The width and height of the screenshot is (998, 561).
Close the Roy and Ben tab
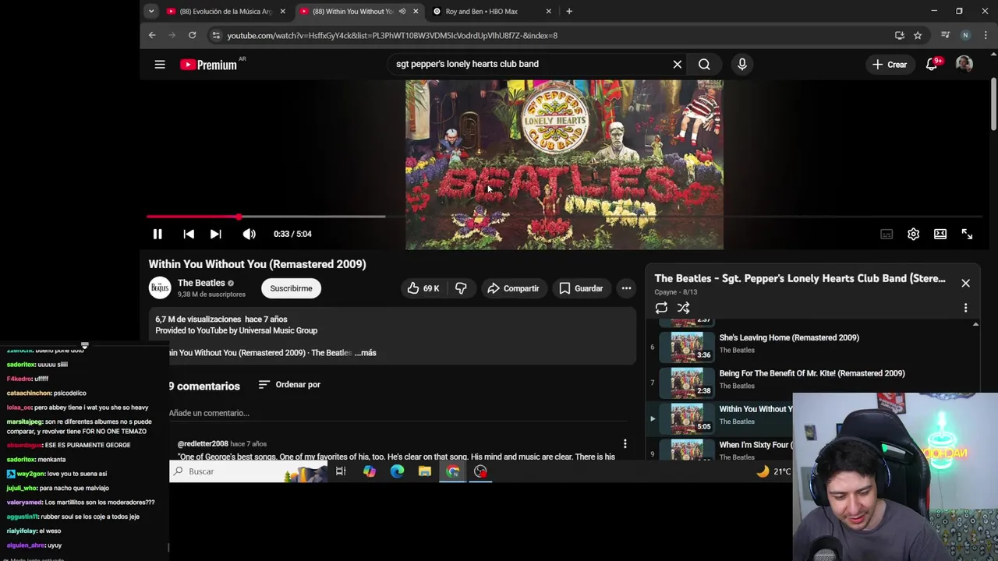click(x=549, y=12)
